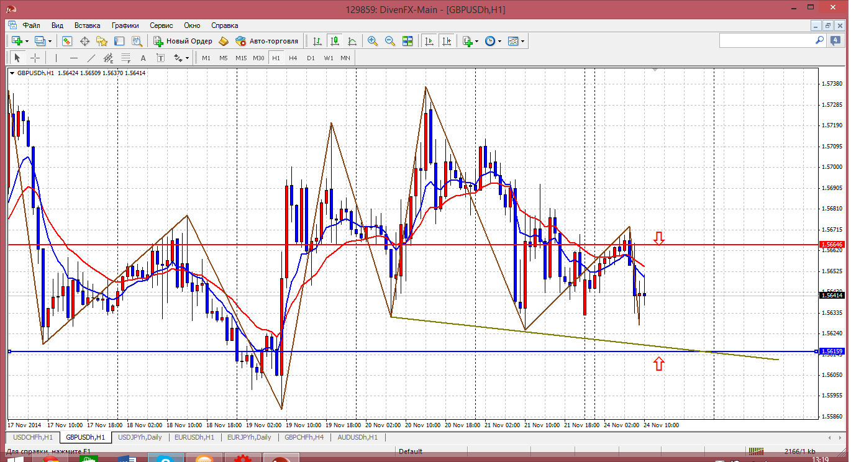Open the Navigator favorites folder icon

(102, 41)
